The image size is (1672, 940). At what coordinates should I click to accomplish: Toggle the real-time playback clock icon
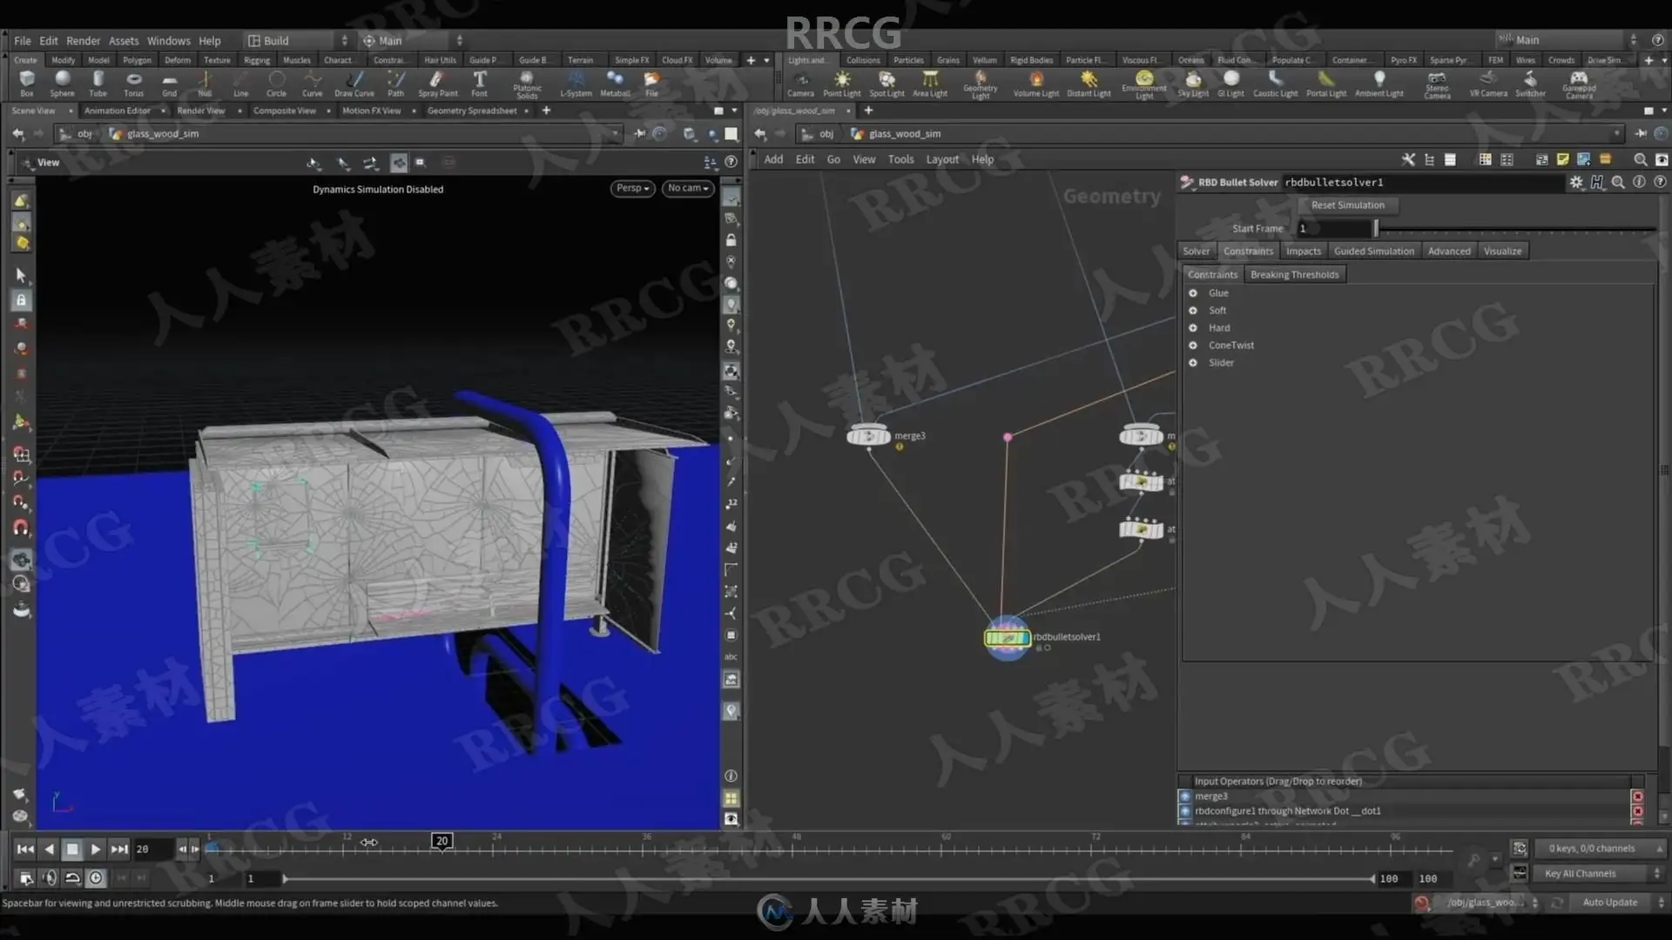tap(96, 878)
